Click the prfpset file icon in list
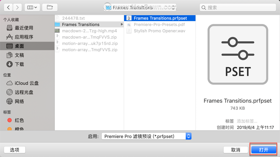Image resolution: width=280 pixels, height=157 pixels. coord(129,18)
